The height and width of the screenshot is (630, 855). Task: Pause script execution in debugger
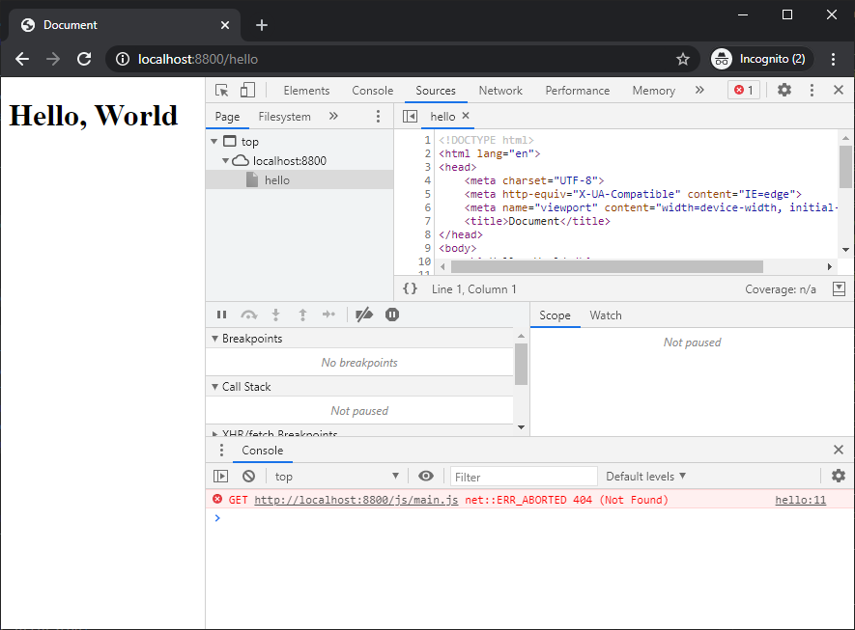(222, 315)
